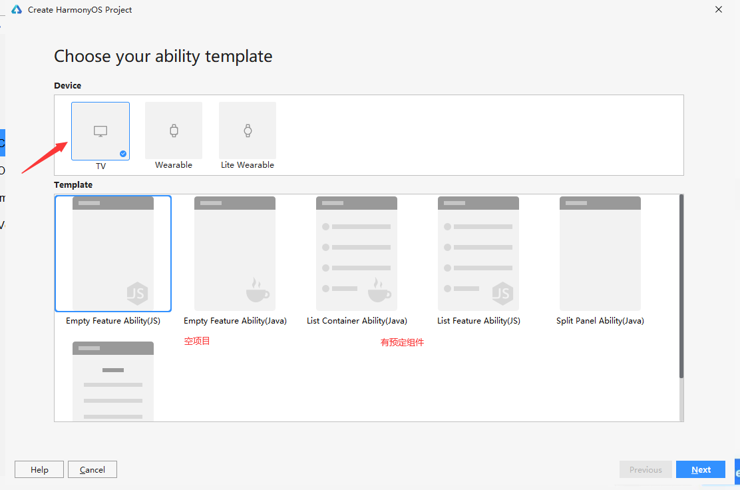Click the TV label text
740x490 pixels.
(x=101, y=166)
